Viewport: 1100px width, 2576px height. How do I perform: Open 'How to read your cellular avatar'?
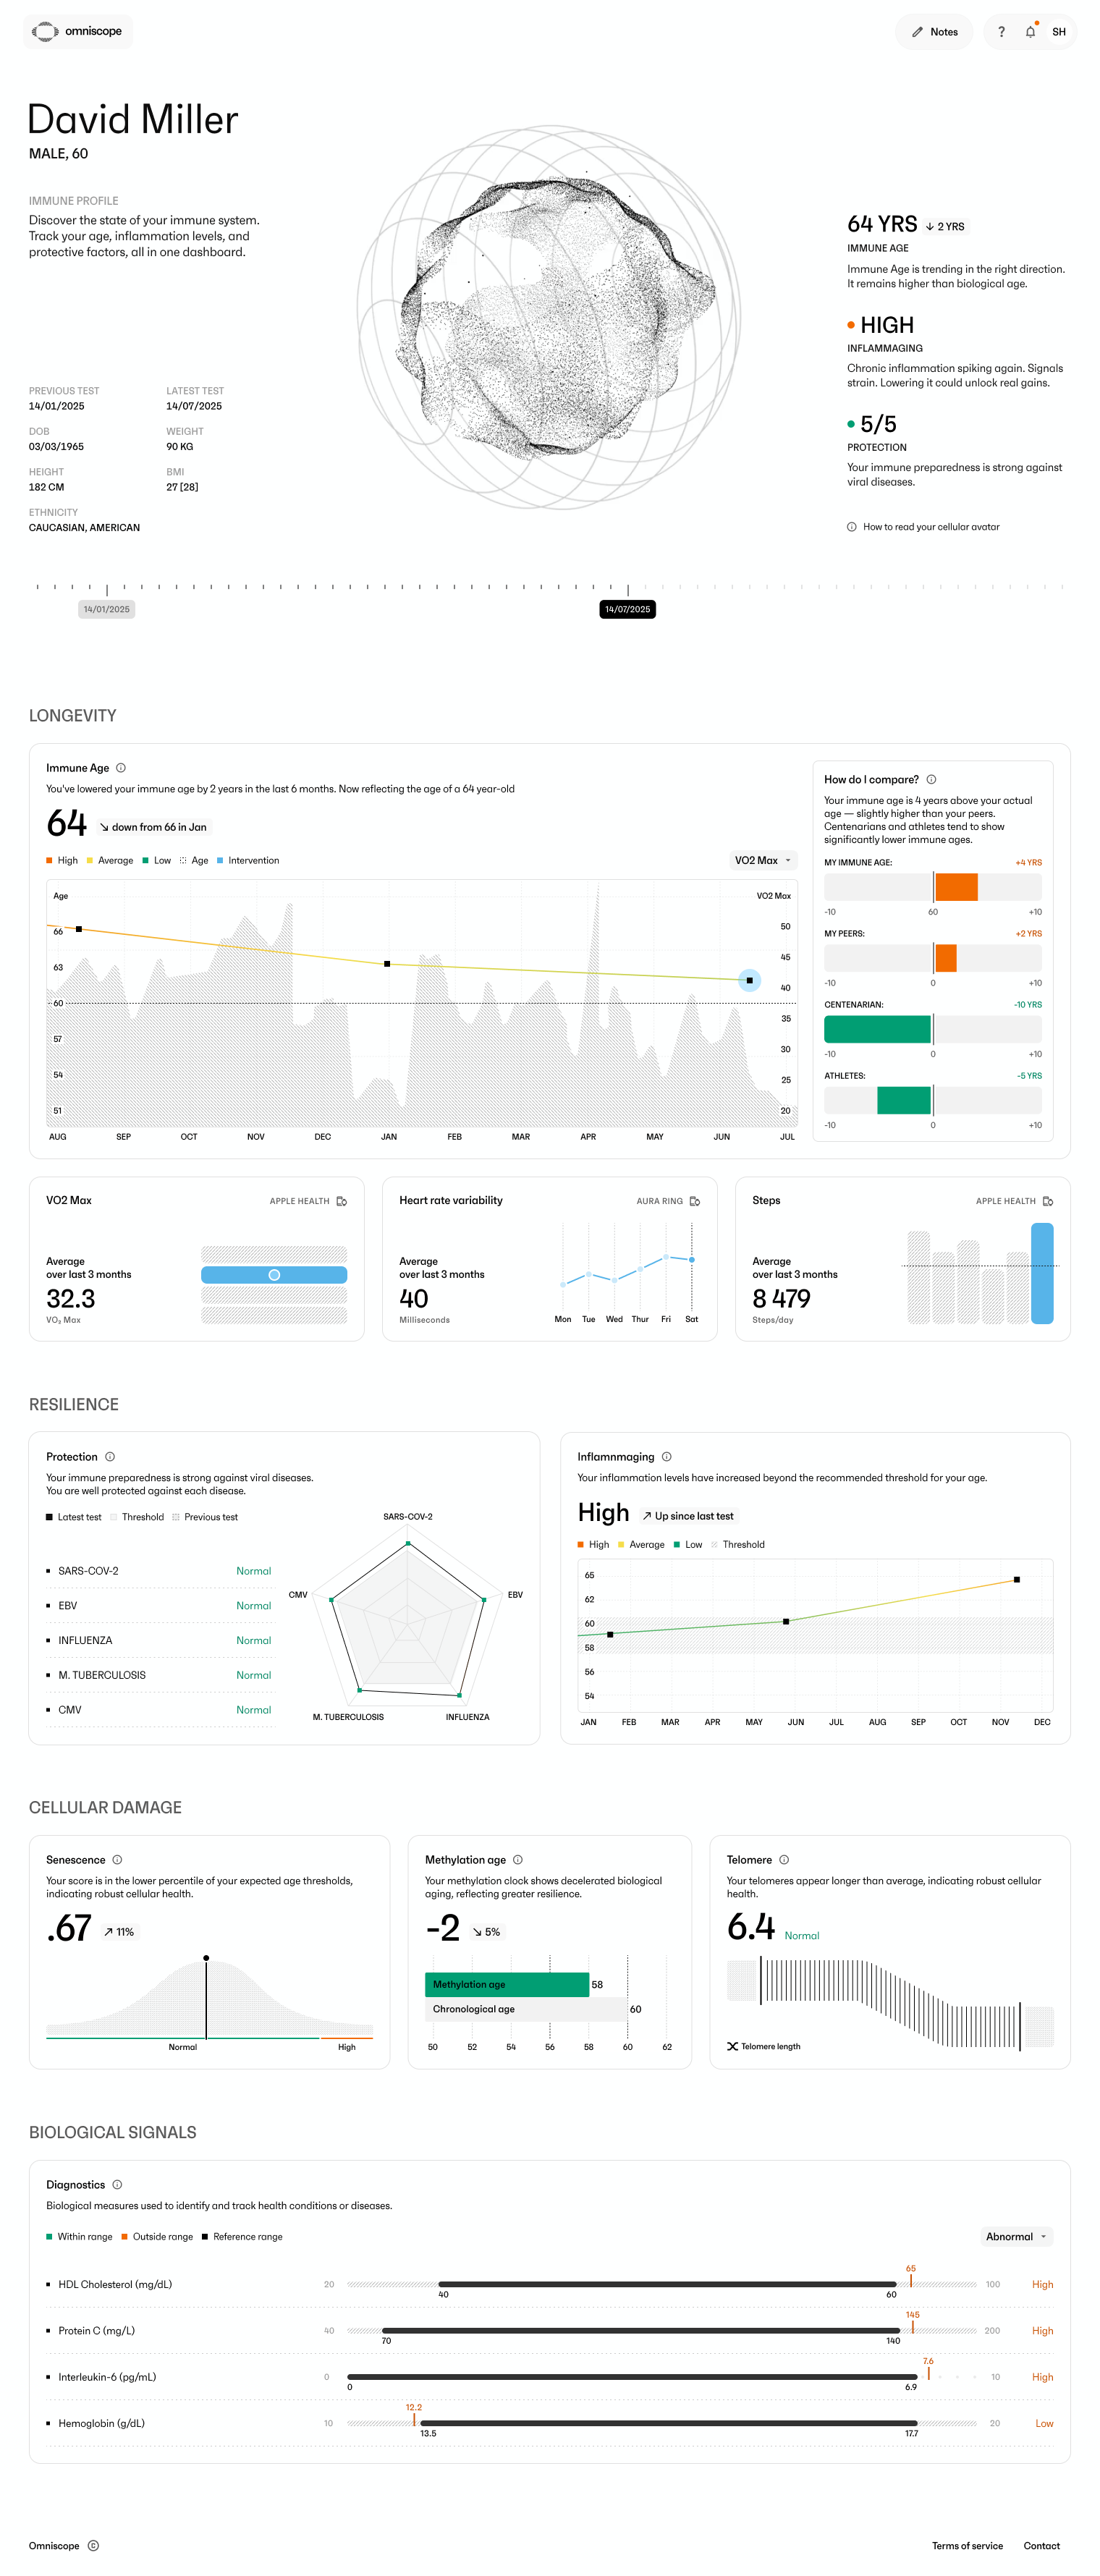pyautogui.click(x=923, y=527)
